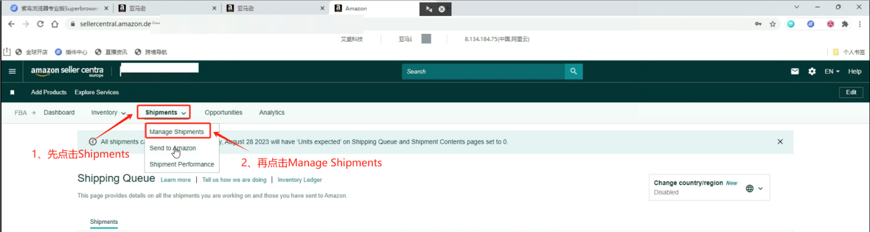Click Tell us how we are doing

click(234, 180)
